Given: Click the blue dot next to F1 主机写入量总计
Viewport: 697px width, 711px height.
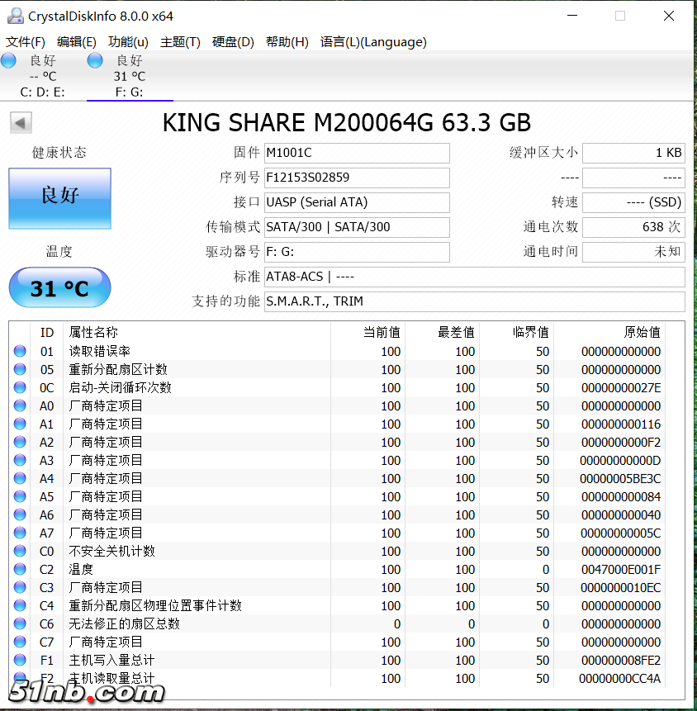Looking at the screenshot, I should pyautogui.click(x=18, y=660).
